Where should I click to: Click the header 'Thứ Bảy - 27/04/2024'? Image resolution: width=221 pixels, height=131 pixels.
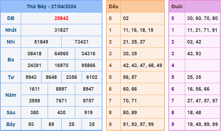pos(51,6)
